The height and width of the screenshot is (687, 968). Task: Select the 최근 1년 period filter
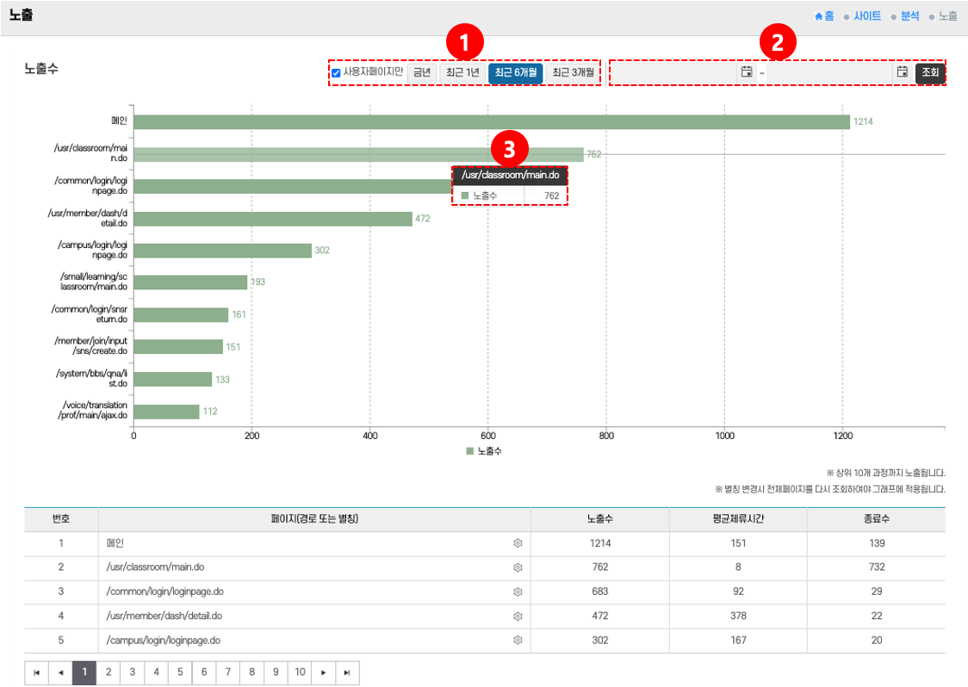[462, 72]
